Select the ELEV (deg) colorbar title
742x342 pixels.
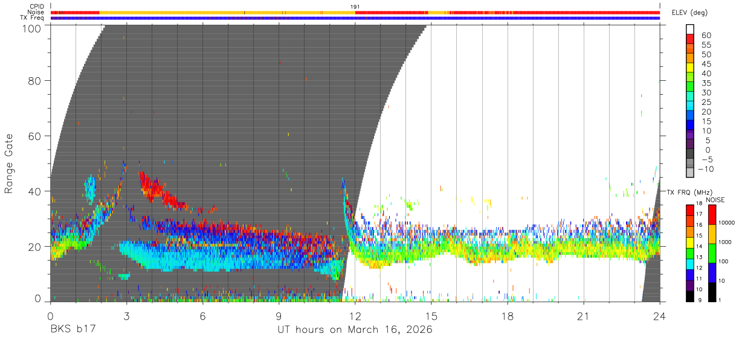point(689,13)
